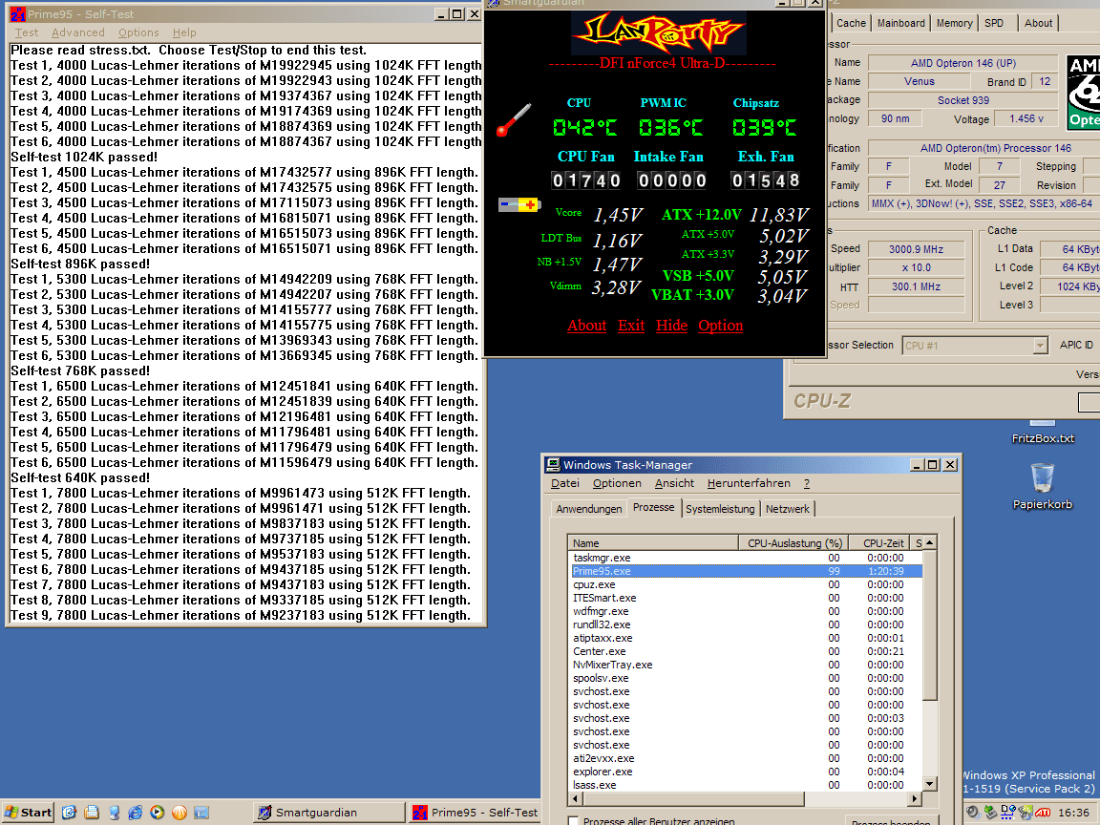Click the orange globe quick launch icon
The width and height of the screenshot is (1100, 825).
[180, 813]
